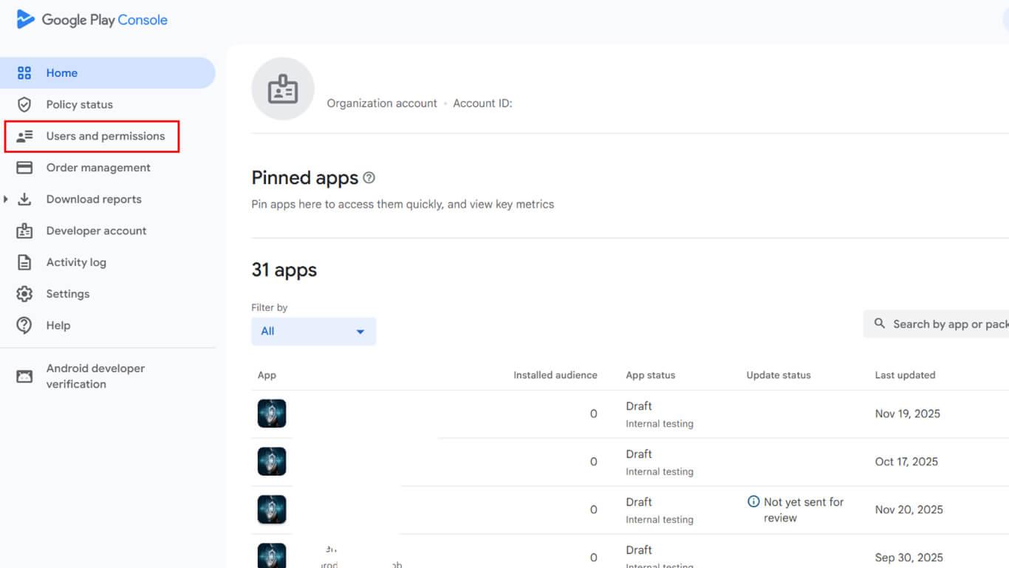Screen dimensions: 1009x568
Task: Click the Download reports arrow icon
Action: [x=24, y=199]
